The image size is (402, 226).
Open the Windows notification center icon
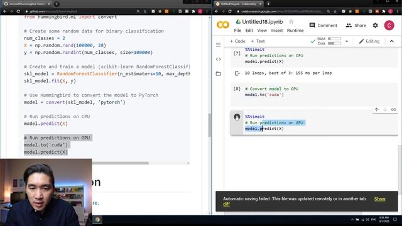pyautogui.click(x=395, y=220)
